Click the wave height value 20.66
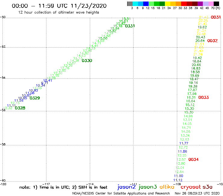 [196, 65]
